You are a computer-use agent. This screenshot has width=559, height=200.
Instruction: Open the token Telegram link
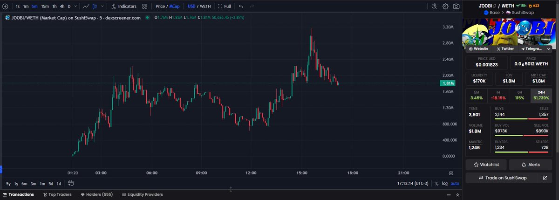click(x=531, y=48)
